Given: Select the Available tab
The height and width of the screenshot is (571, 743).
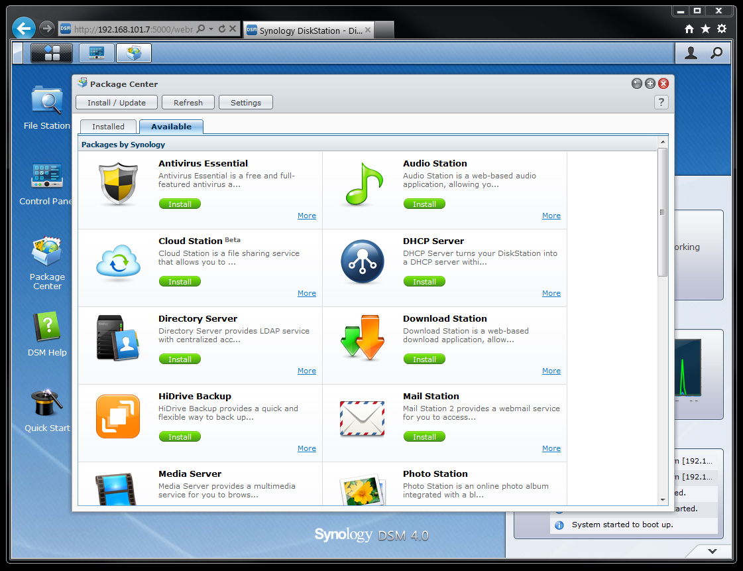Looking at the screenshot, I should (171, 127).
